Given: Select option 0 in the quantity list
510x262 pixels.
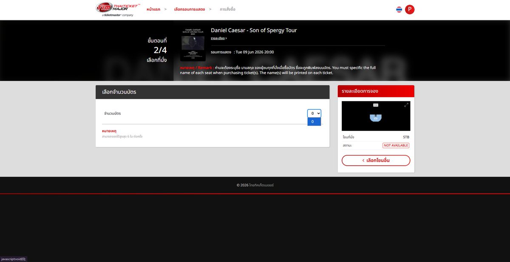Looking at the screenshot, I should [x=314, y=121].
